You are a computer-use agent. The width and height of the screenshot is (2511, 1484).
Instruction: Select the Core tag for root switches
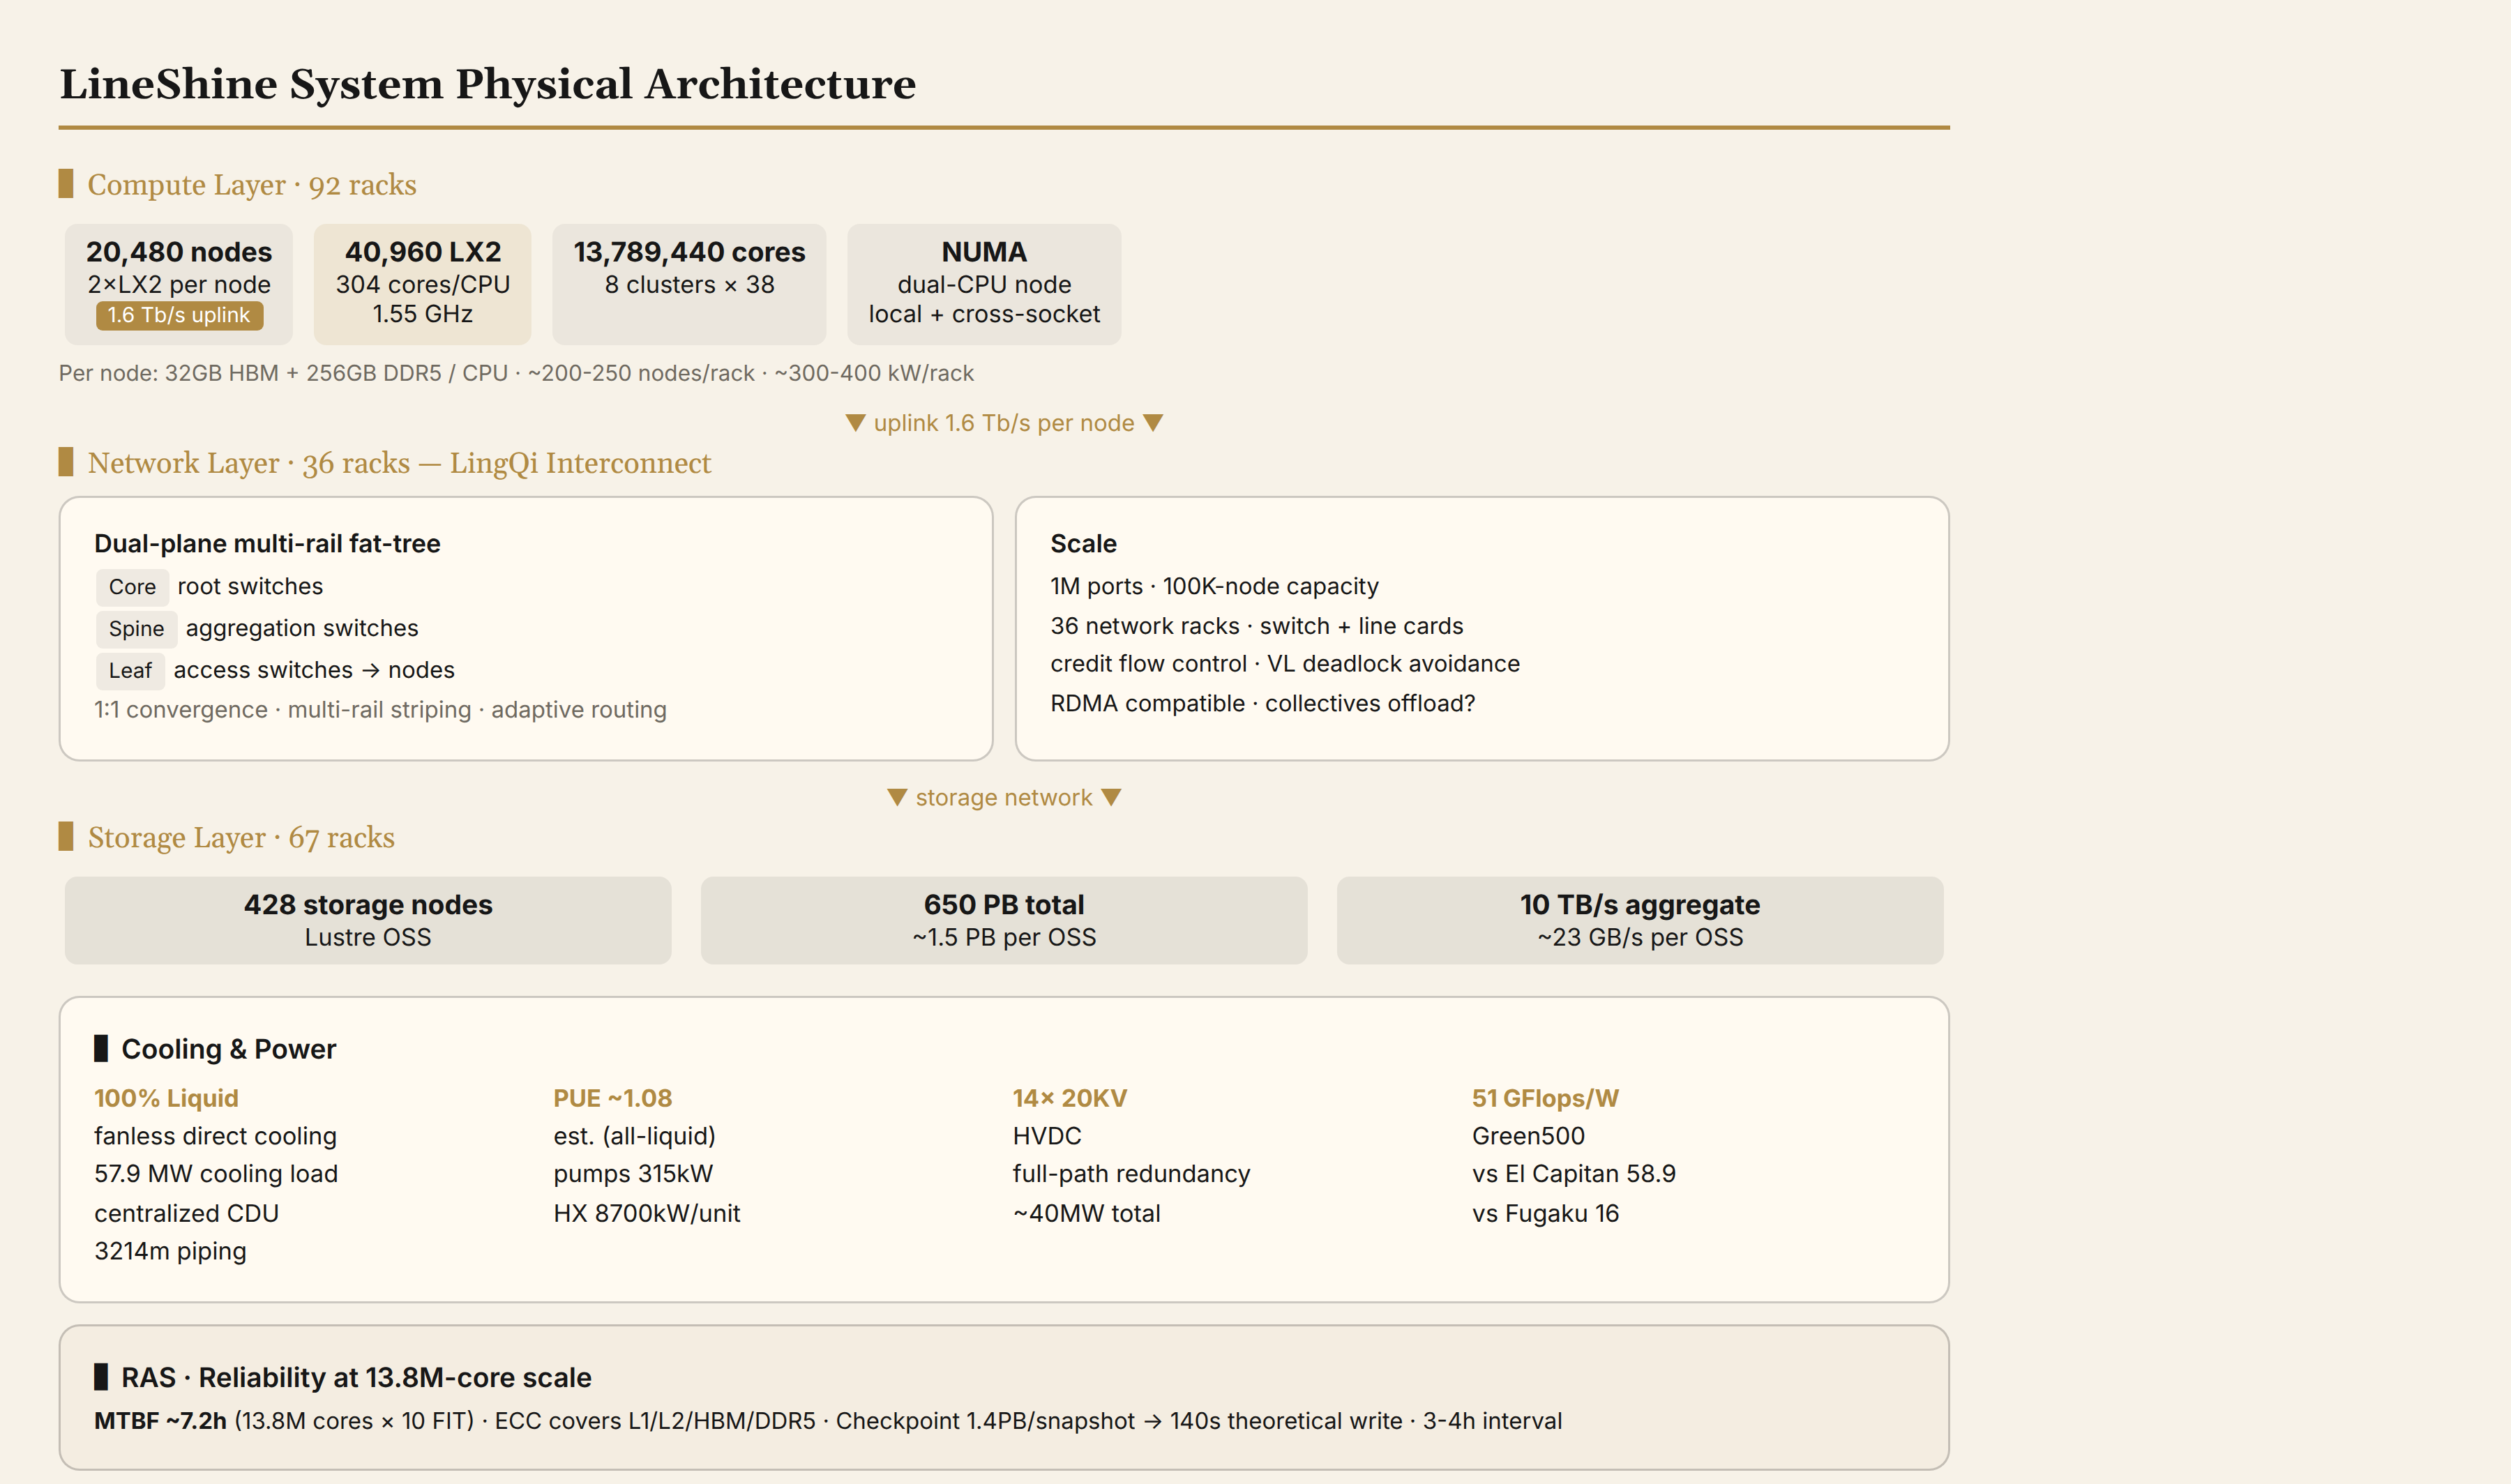(x=132, y=587)
